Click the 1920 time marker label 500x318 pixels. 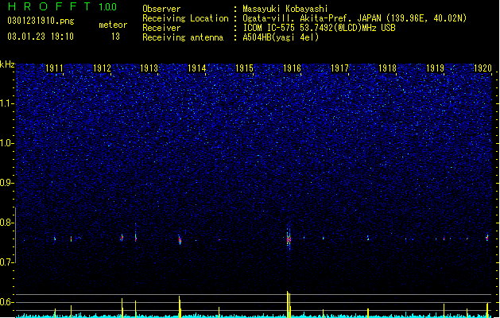[483, 68]
